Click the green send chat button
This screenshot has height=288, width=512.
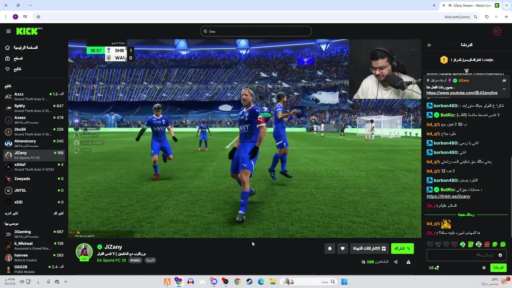[x=498, y=268]
